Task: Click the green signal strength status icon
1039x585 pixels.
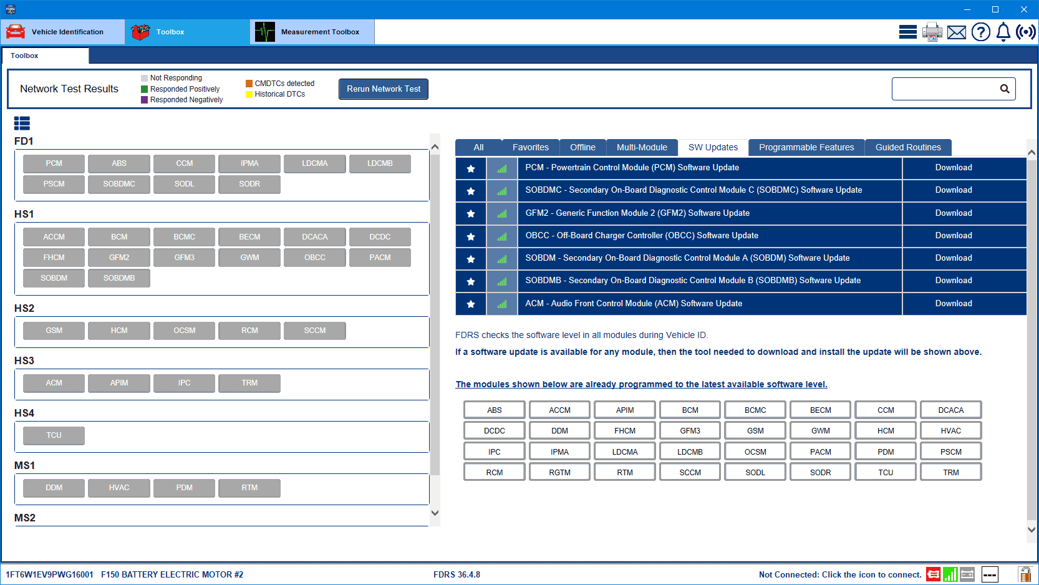Action: (x=950, y=574)
